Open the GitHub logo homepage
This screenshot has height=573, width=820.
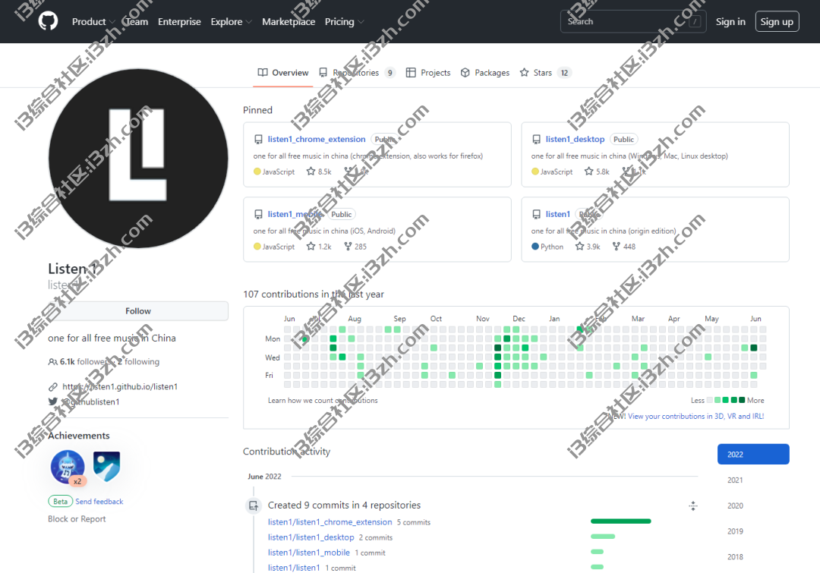tap(48, 21)
